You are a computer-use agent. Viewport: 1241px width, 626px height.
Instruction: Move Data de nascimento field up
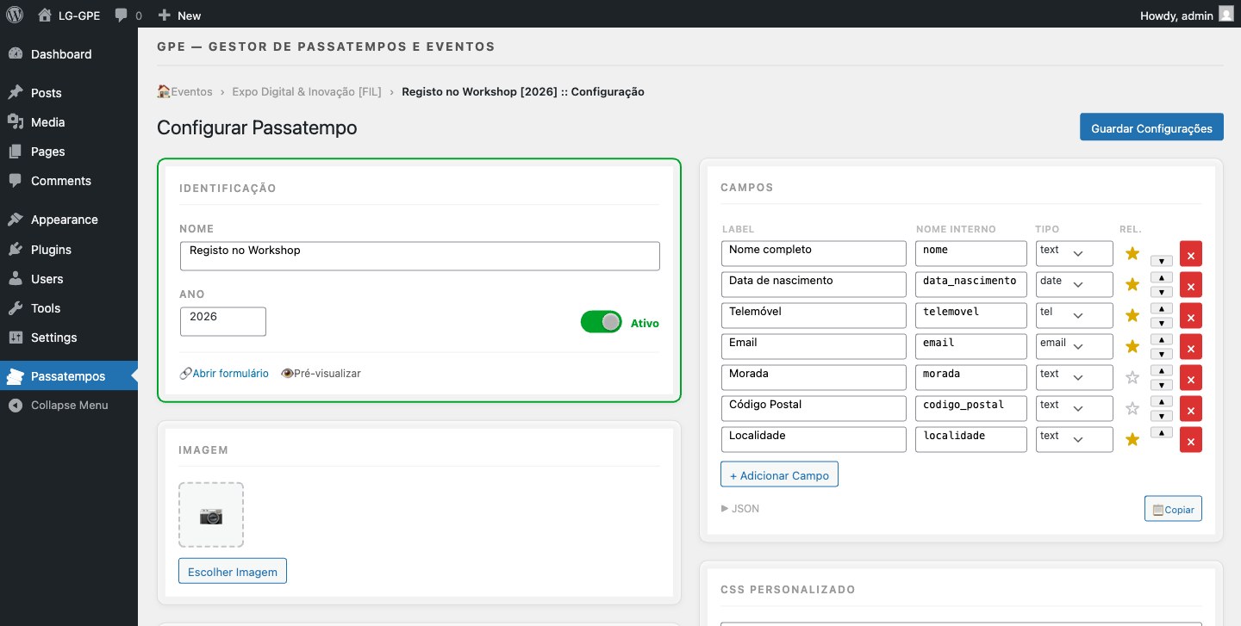point(1162,277)
